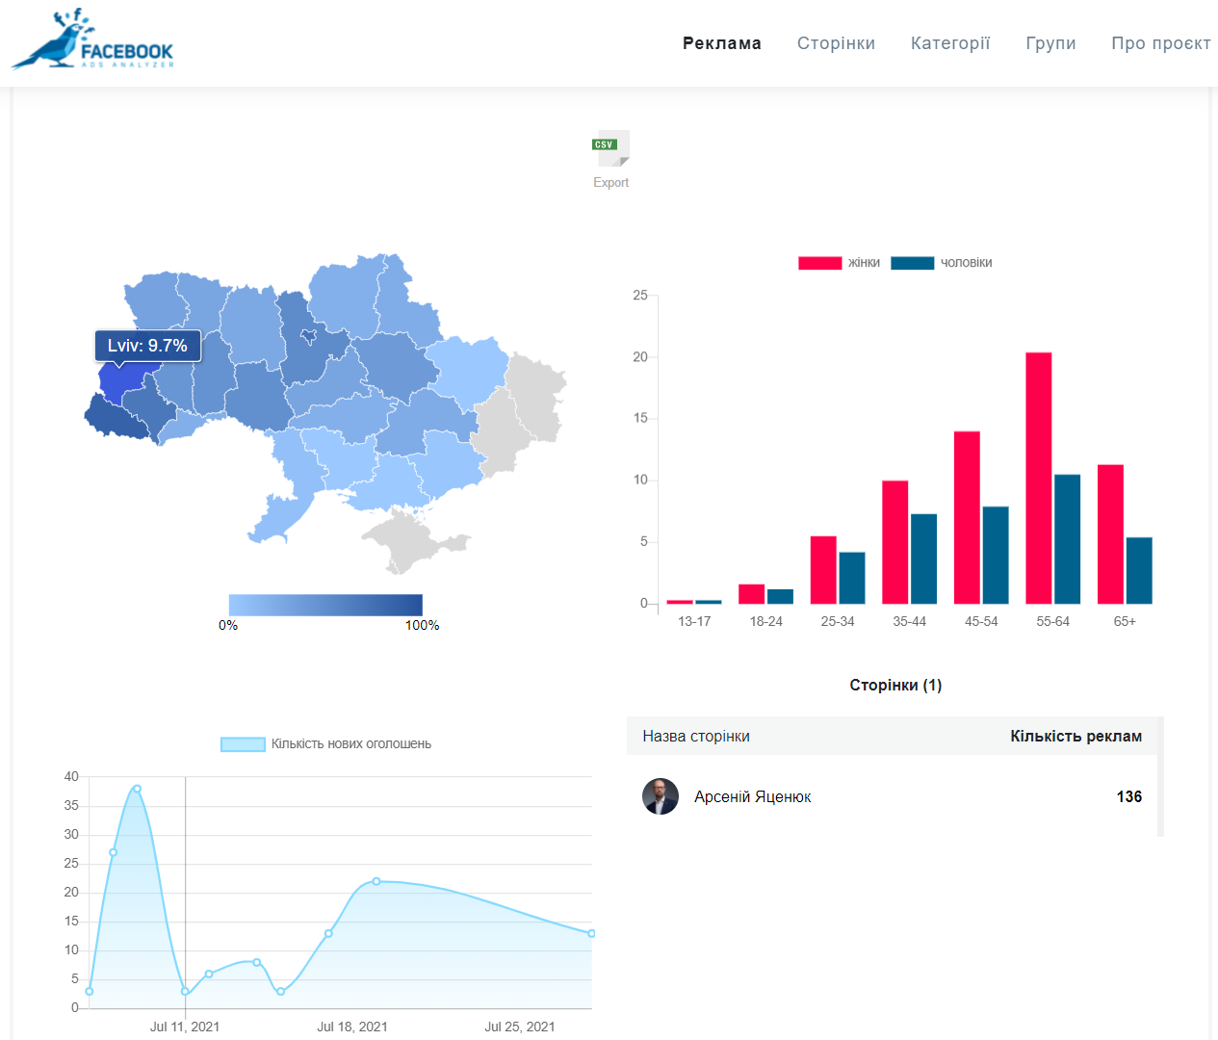Open the Сторінки nav tab
1218x1040 pixels.
pos(836,43)
